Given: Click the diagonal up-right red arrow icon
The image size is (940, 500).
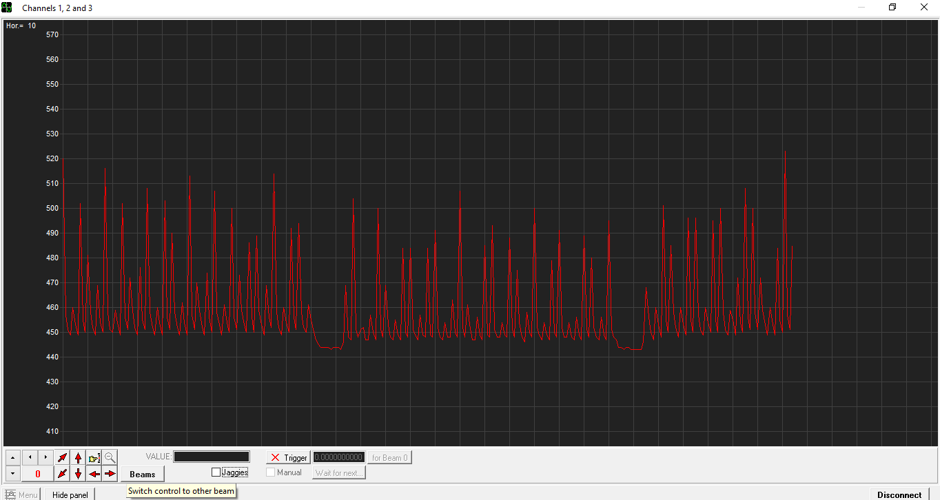Looking at the screenshot, I should coord(63,457).
